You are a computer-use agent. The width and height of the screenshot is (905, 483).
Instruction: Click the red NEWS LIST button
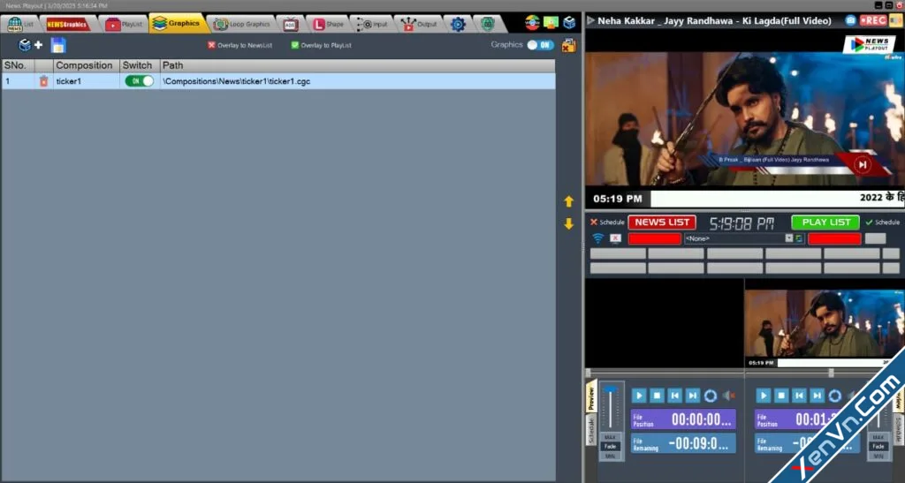[662, 222]
